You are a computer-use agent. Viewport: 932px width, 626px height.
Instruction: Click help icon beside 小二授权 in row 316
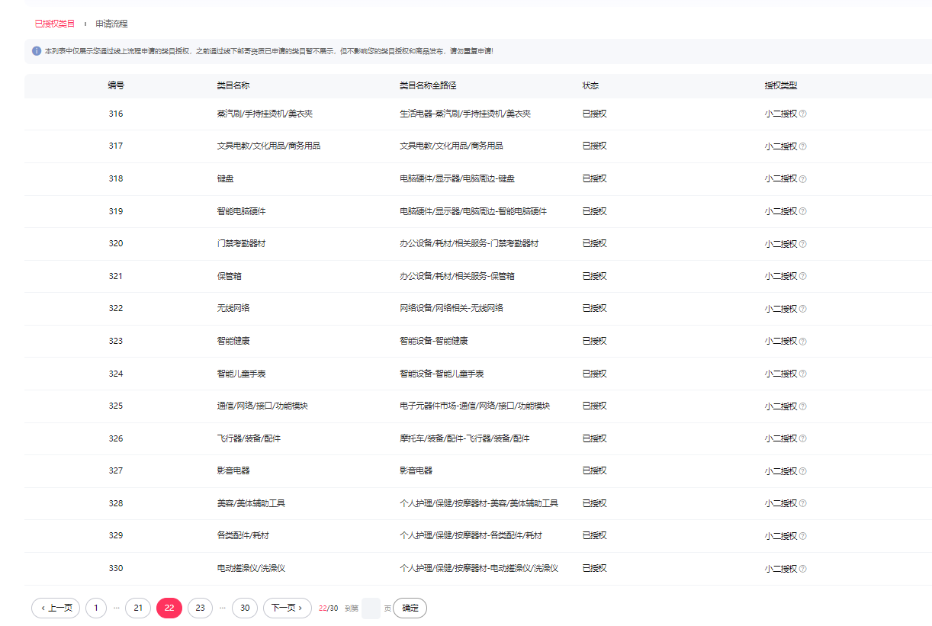[x=802, y=114]
